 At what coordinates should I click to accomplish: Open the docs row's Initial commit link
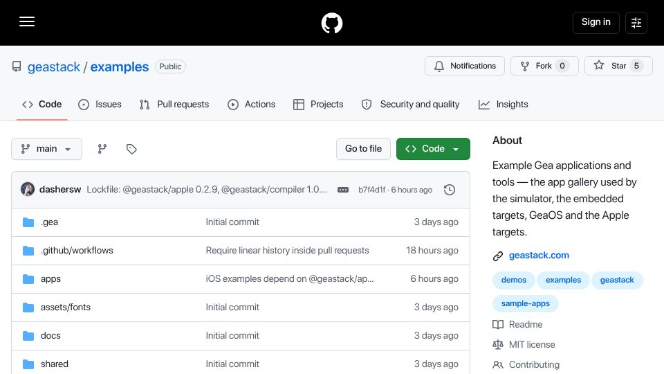tap(232, 336)
